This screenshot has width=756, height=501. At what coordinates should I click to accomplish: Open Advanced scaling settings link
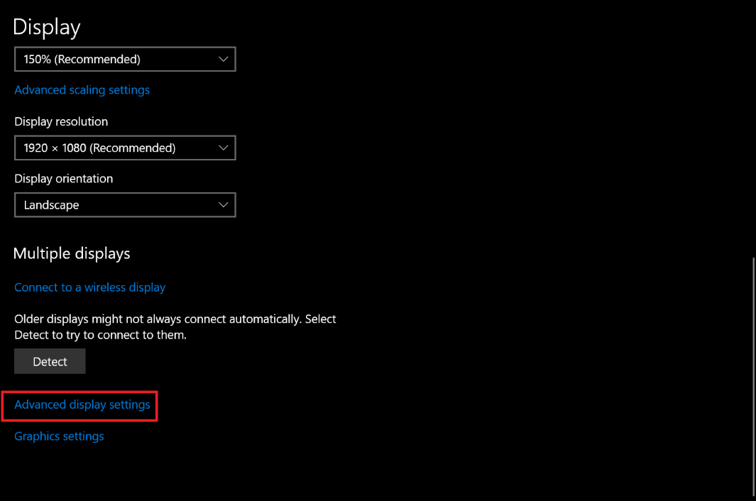pos(82,90)
